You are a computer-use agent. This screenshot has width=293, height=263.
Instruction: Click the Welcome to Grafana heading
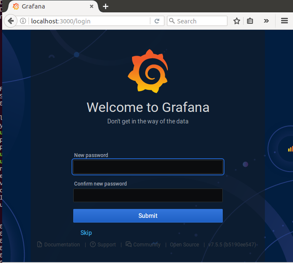pos(148,107)
